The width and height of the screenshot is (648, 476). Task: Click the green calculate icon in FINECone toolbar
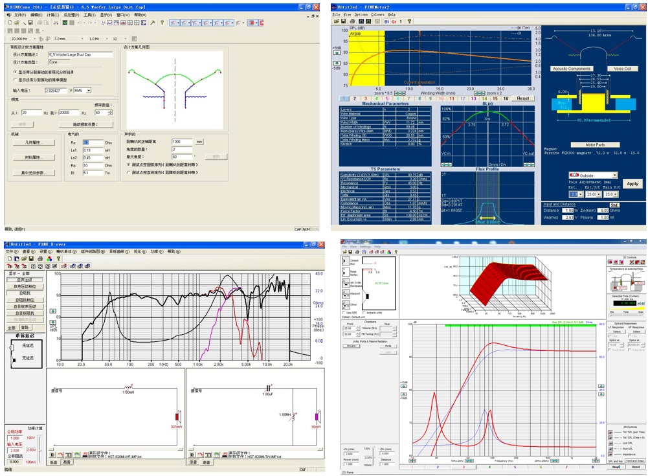(65, 23)
